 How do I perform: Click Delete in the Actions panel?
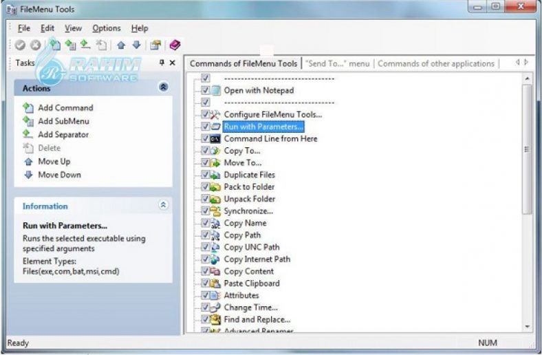coord(42,149)
